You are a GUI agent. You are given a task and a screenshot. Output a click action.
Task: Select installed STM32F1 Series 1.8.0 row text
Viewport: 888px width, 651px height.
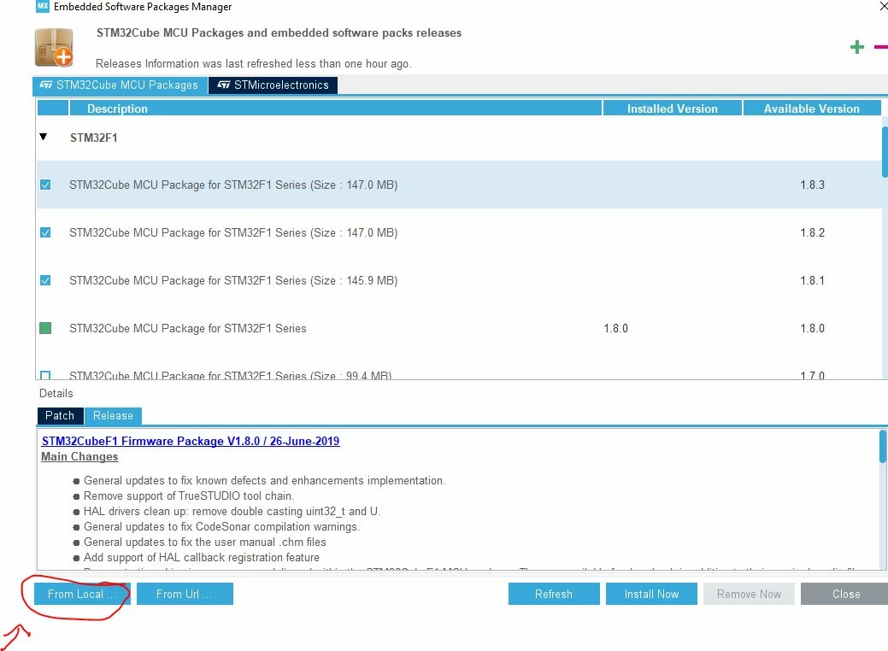point(187,328)
